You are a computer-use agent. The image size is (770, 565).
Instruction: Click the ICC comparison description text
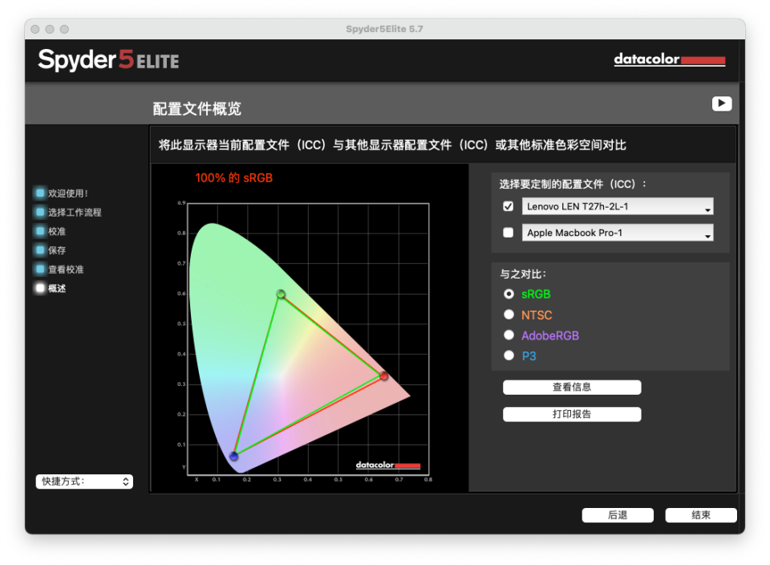pyautogui.click(x=392, y=145)
